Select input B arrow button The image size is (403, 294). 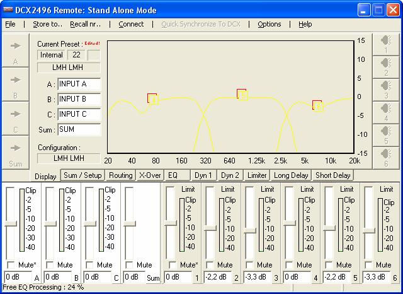[15, 85]
